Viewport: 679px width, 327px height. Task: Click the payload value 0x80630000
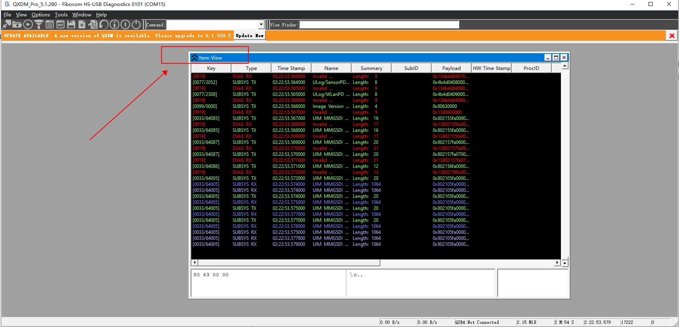tap(444, 106)
